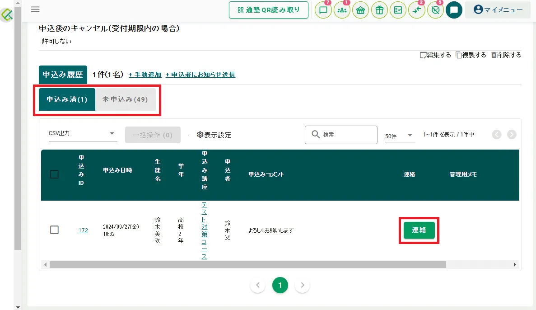Screen dimensions: 536x310
Task: Click the building/storefront icon
Action: [361, 10]
